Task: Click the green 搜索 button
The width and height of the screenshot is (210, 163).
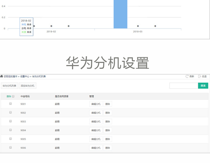Action: [x=203, y=86]
